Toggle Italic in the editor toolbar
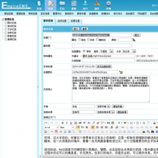The height and width of the screenshot is (158, 158). coord(67,123)
